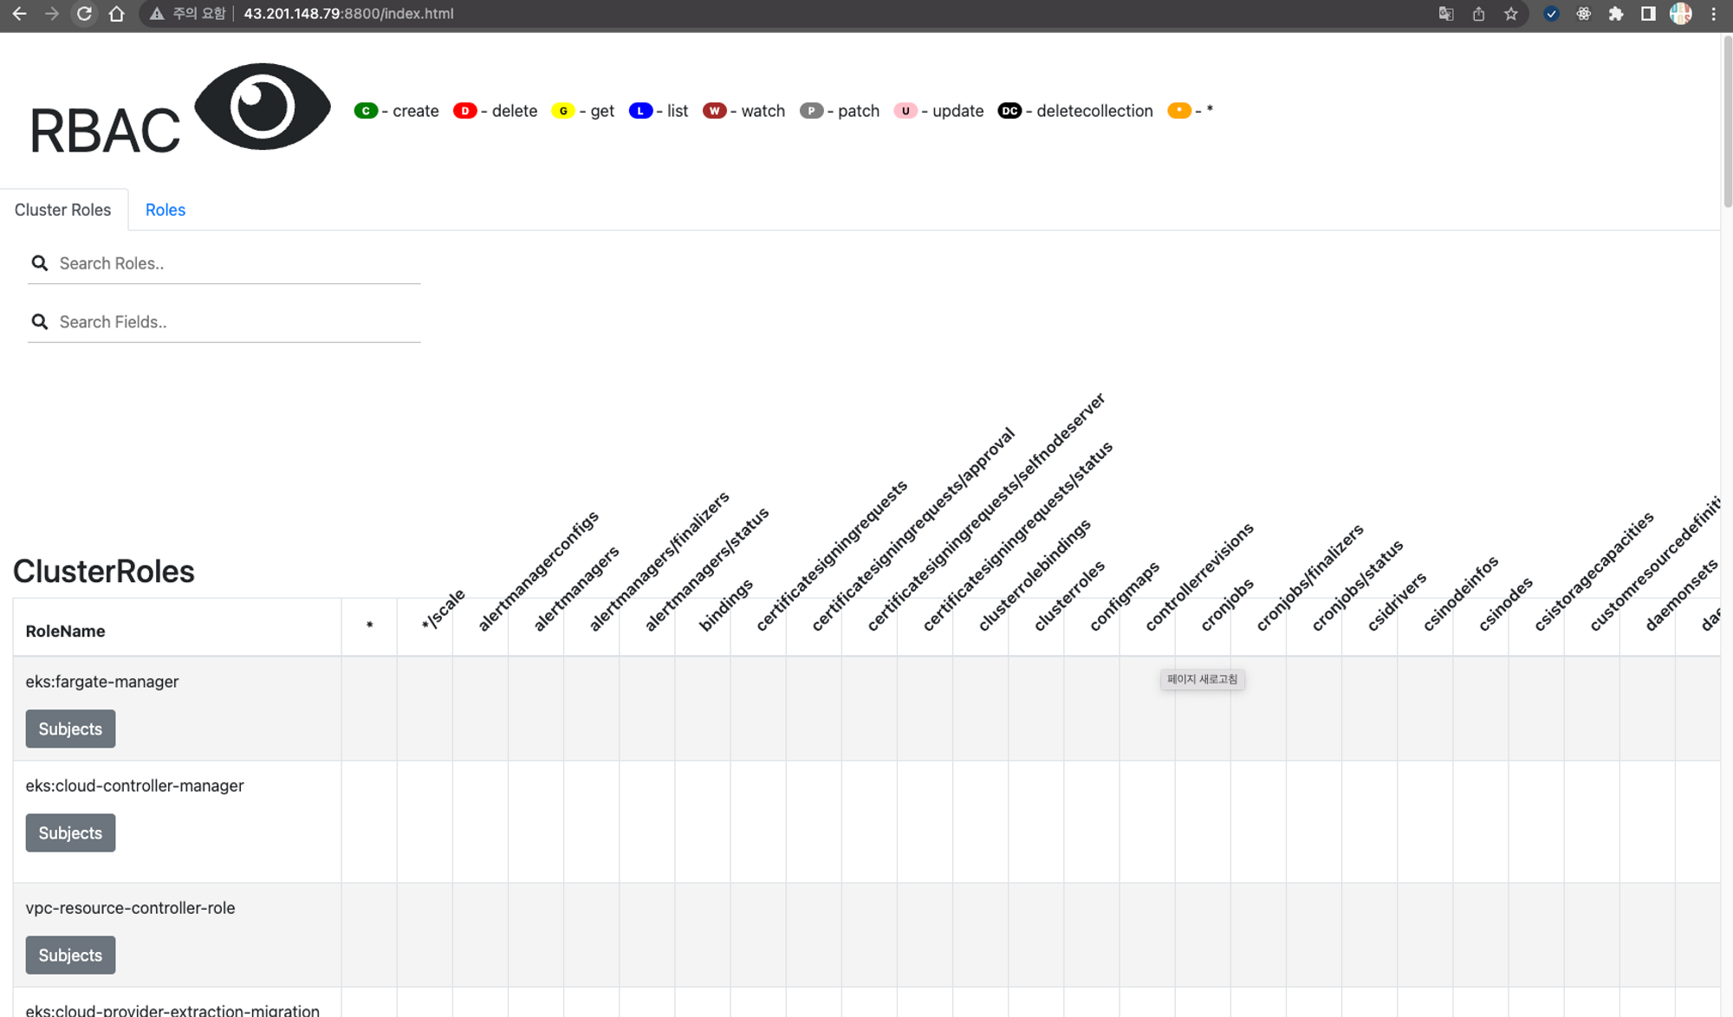1733x1017 pixels.
Task: Click the red delete legend badge
Action: [464, 111]
